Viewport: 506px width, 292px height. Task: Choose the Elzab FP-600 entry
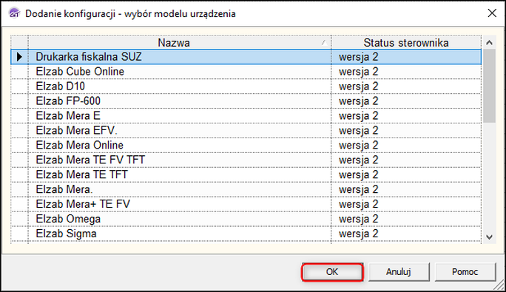(246, 101)
